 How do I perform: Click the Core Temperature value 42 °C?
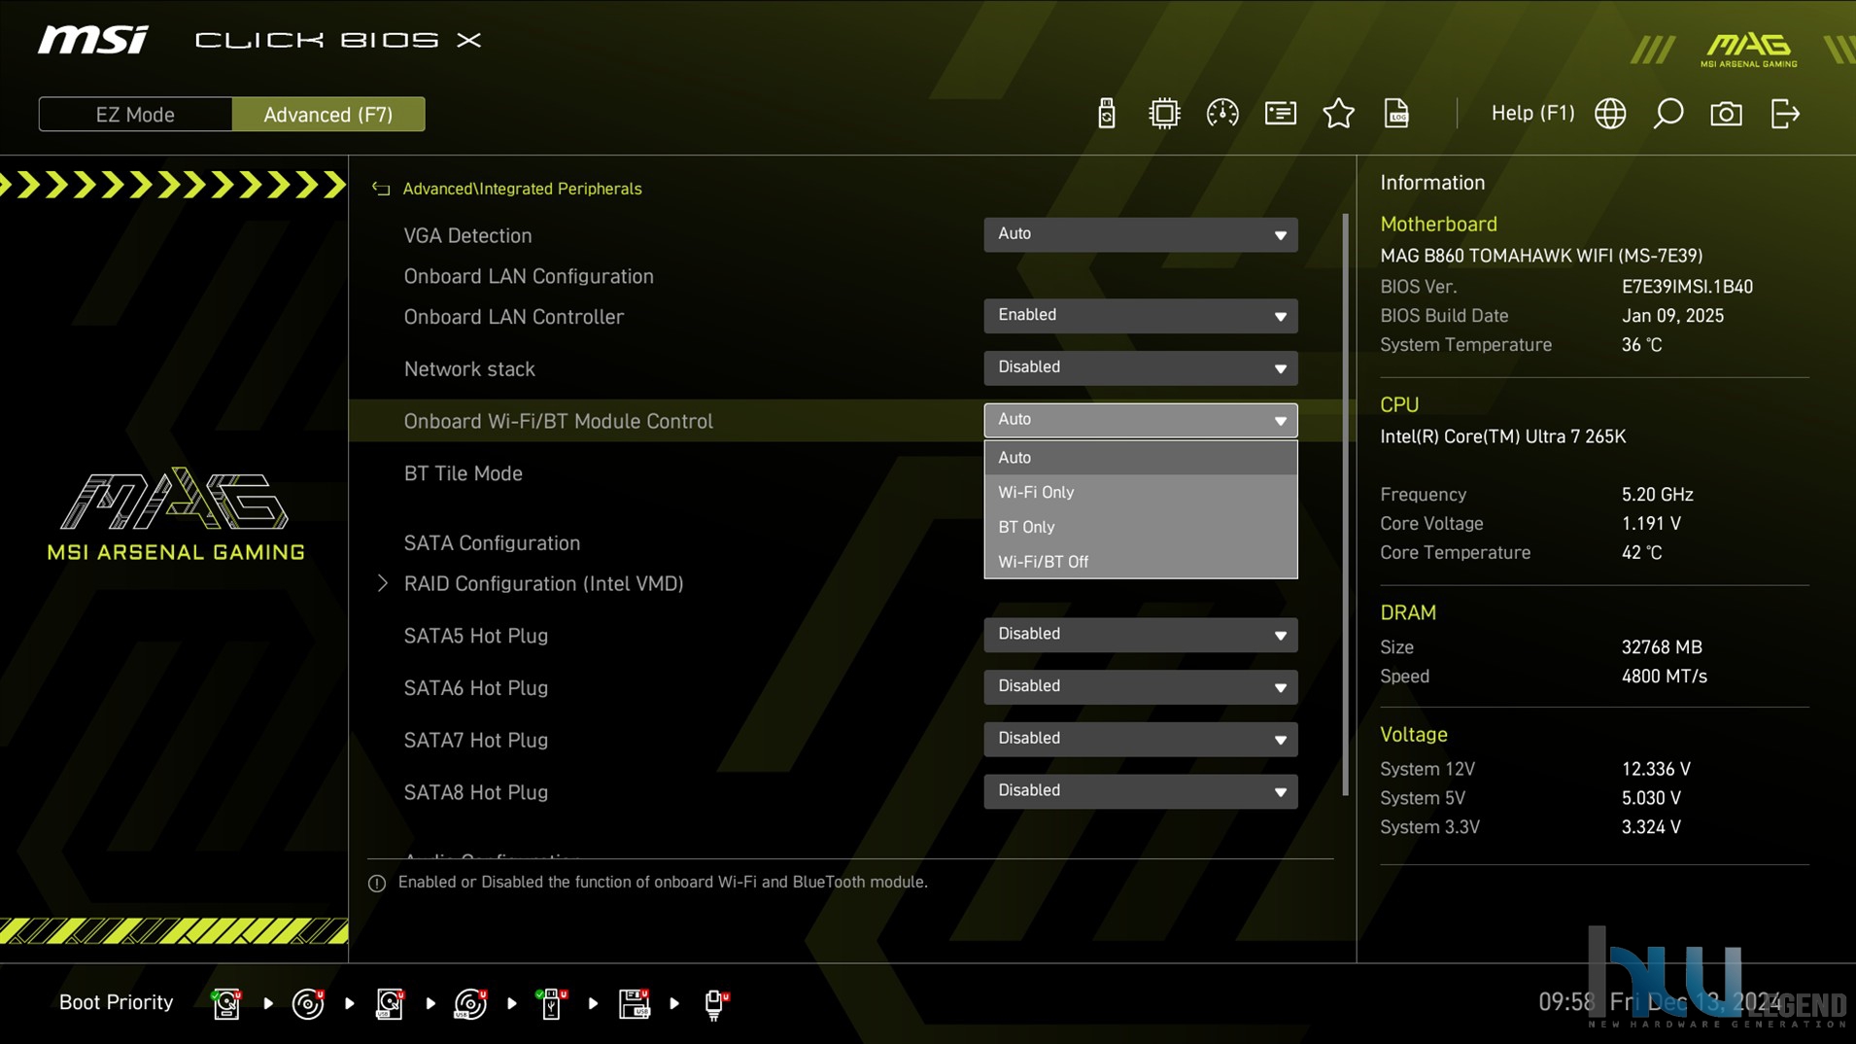(1641, 553)
